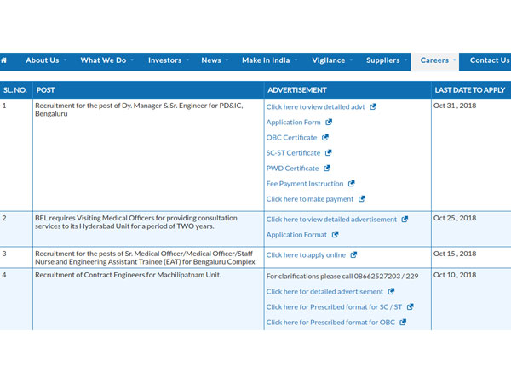
Task: Click external-link icon next to Fee Payment Instruction
Action: 351,183
